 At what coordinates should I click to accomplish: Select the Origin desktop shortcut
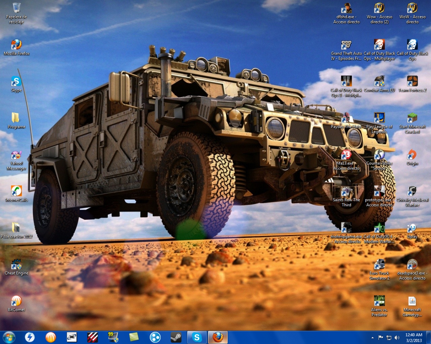(x=412, y=155)
